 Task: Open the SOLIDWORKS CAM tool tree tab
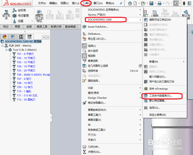coord(29,37)
